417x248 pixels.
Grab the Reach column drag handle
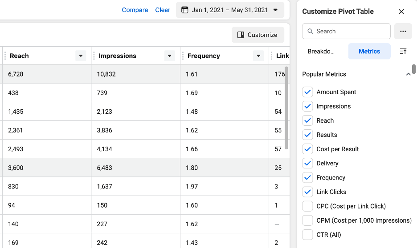tap(5, 56)
